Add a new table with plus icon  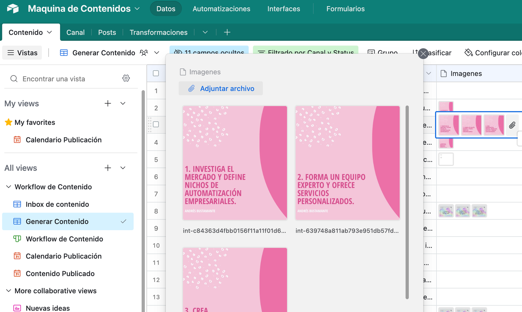pos(227,32)
